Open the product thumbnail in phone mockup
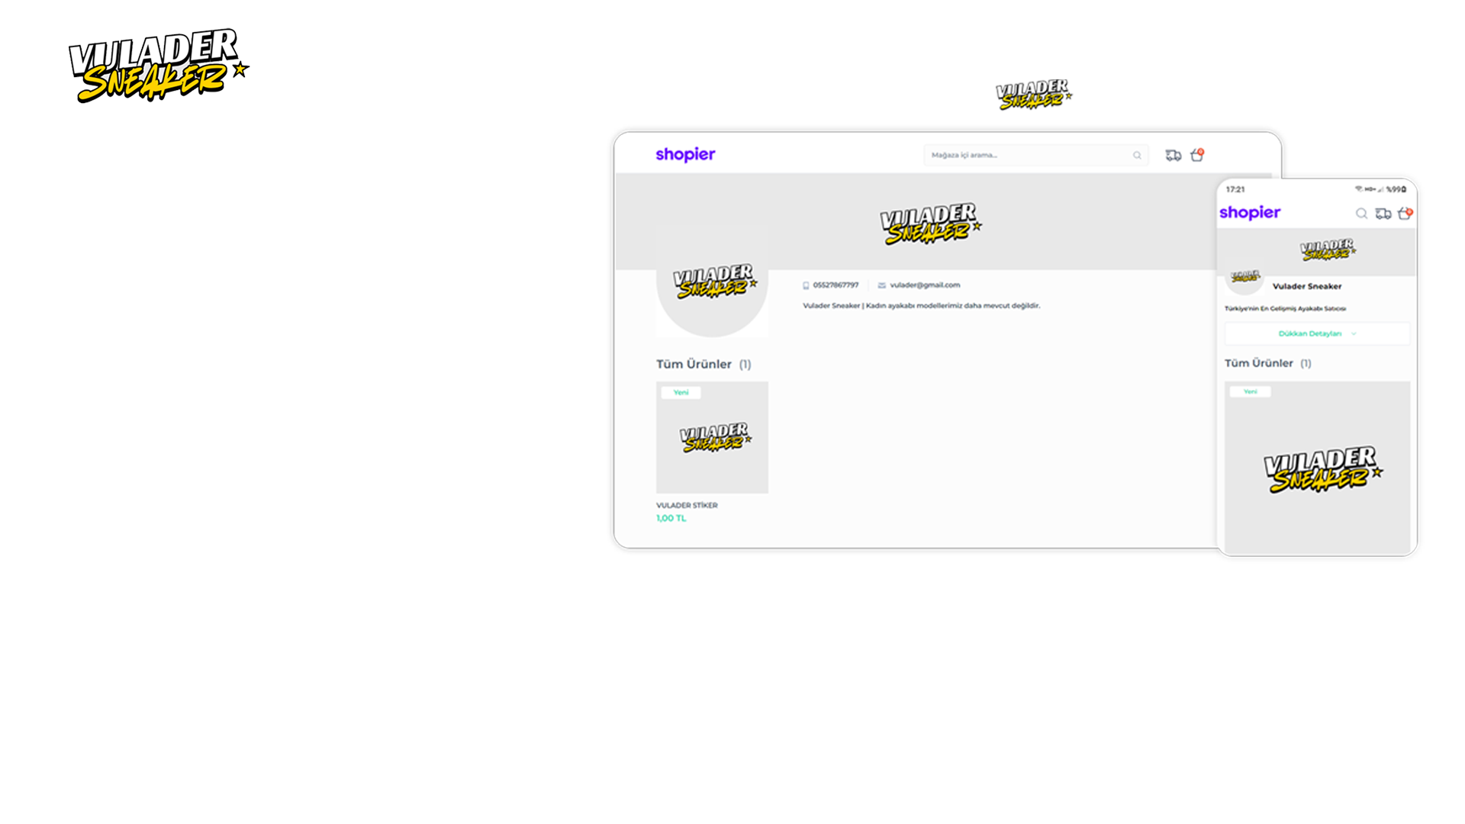1465x824 pixels. [1317, 468]
